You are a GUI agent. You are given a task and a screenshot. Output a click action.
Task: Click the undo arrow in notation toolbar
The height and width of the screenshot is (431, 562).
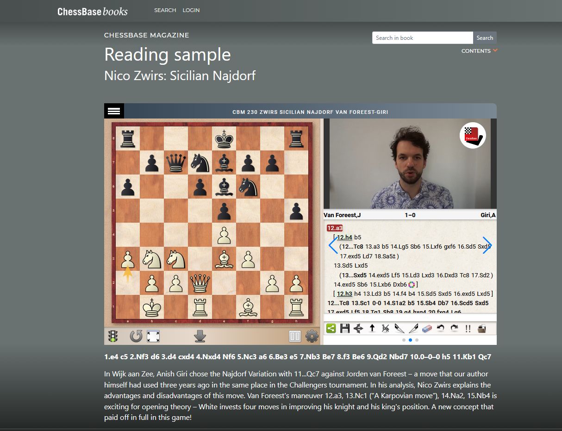[441, 328]
